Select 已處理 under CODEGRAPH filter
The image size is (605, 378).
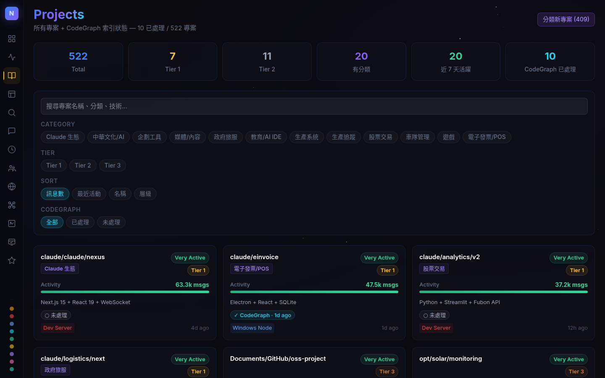[80, 222]
